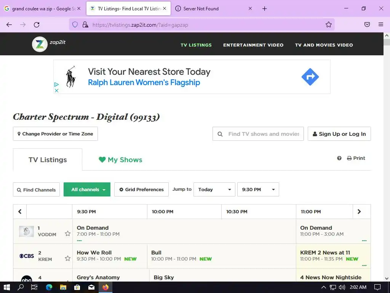This screenshot has width=390, height=293.
Task: Close the ad with the X icon
Action: coord(56,90)
